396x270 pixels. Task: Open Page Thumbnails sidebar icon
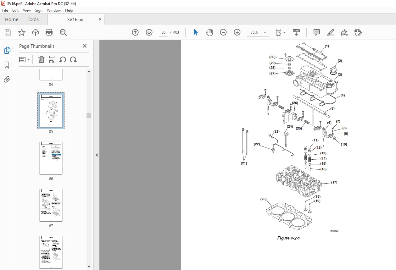[7, 50]
